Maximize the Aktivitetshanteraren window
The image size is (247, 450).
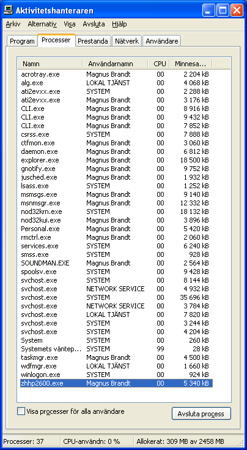pyautogui.click(x=223, y=11)
